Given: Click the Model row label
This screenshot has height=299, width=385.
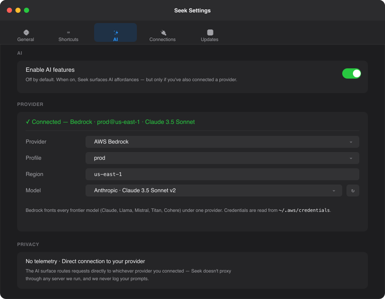Looking at the screenshot, I should click(x=33, y=191).
